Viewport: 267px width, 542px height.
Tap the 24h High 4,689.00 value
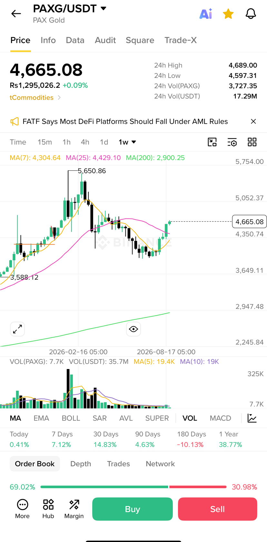243,65
